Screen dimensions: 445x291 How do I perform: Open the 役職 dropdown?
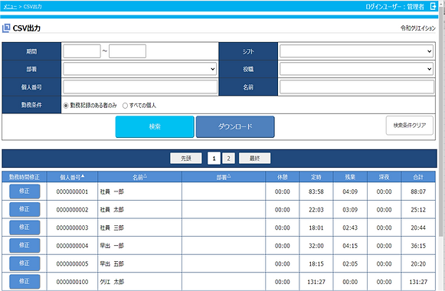click(356, 69)
